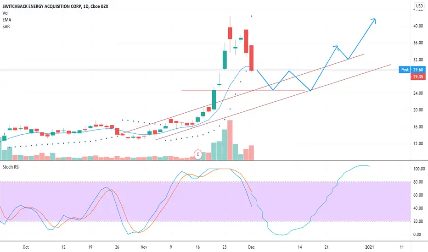Click the 20.00 Stoch RSI scale value
This screenshot has width=428, height=252.
419,221
